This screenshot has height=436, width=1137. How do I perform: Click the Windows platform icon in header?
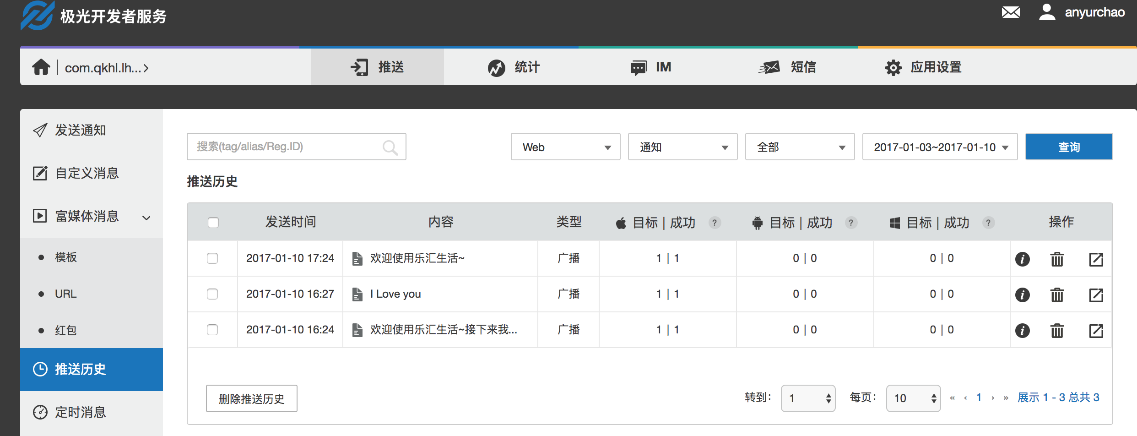(x=894, y=223)
